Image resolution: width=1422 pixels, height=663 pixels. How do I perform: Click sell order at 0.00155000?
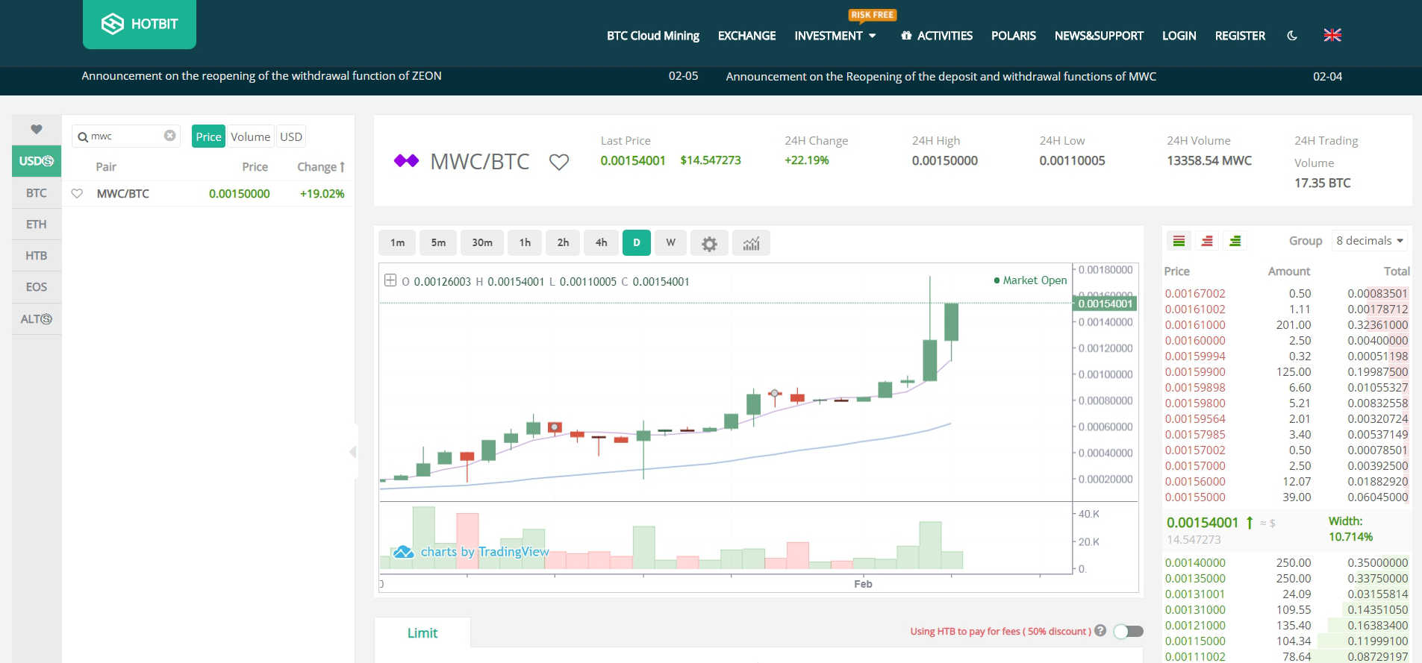point(1286,497)
